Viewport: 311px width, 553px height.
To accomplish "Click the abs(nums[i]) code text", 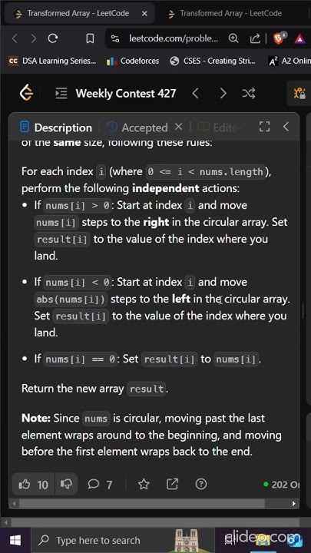I will pos(71,300).
